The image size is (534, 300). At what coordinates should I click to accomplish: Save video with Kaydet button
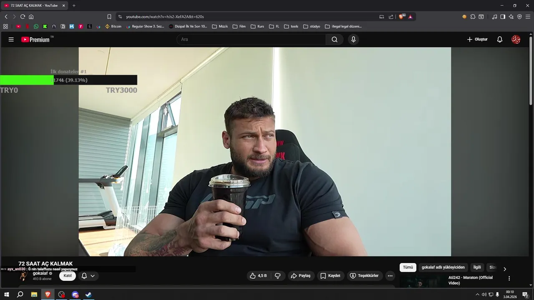tap(330, 276)
